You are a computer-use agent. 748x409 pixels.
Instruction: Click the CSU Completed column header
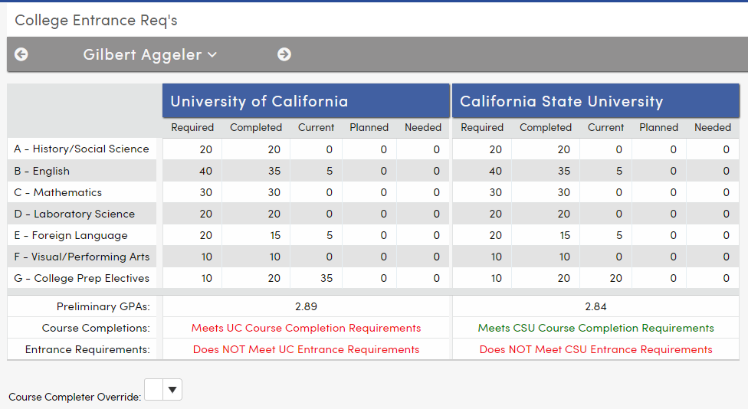pyautogui.click(x=546, y=128)
